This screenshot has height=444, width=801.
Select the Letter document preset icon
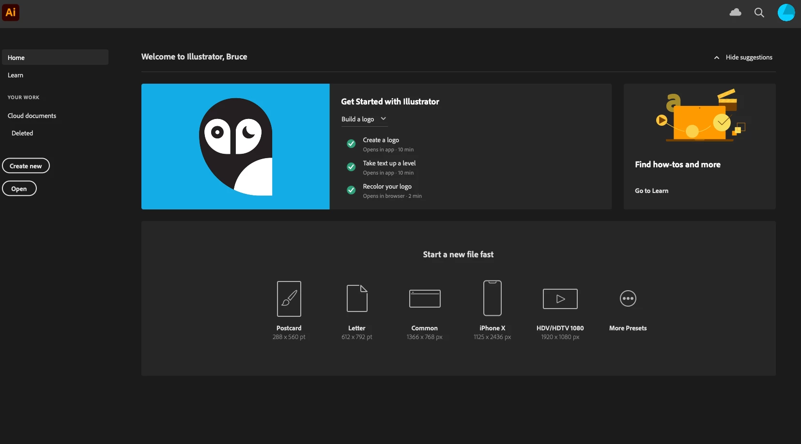(357, 298)
